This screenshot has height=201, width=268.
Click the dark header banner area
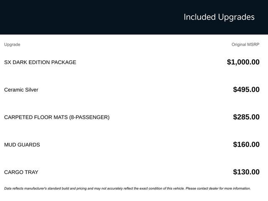[x=84, y=17]
